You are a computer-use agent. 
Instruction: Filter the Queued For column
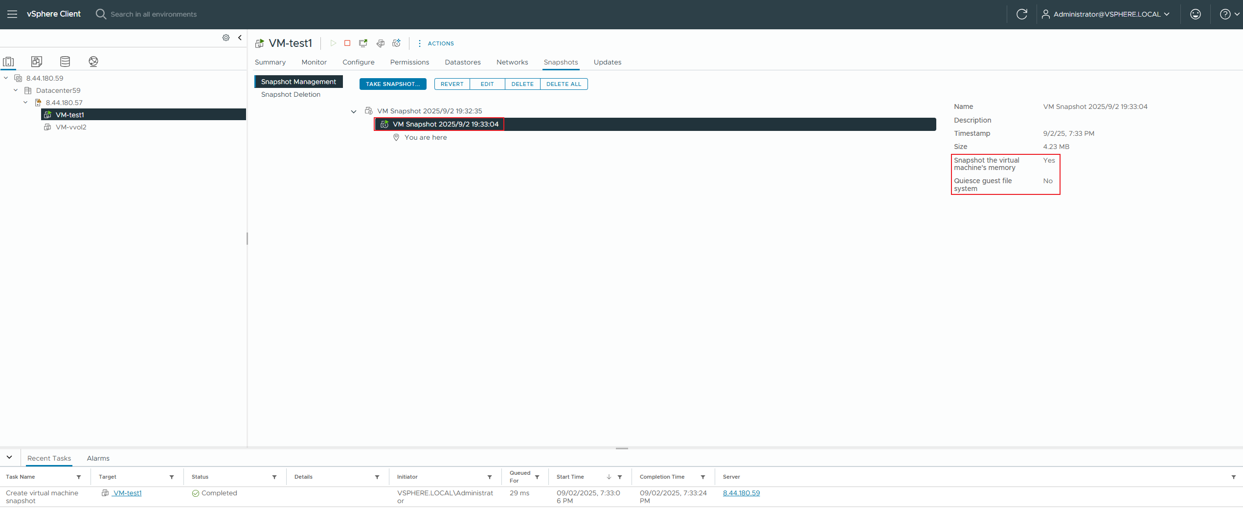click(537, 477)
